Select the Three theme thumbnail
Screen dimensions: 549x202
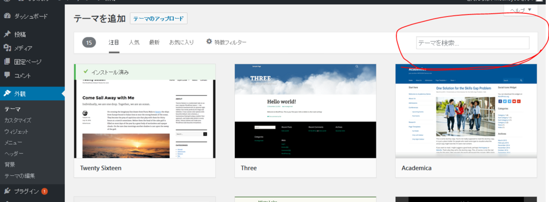pos(305,111)
